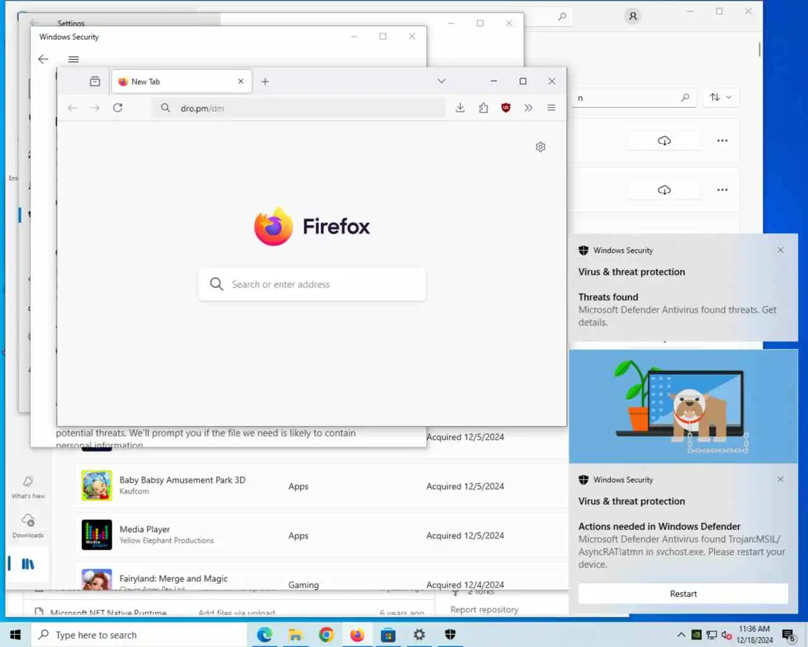
Task: Show hidden system tray icons
Action: pyautogui.click(x=680, y=634)
